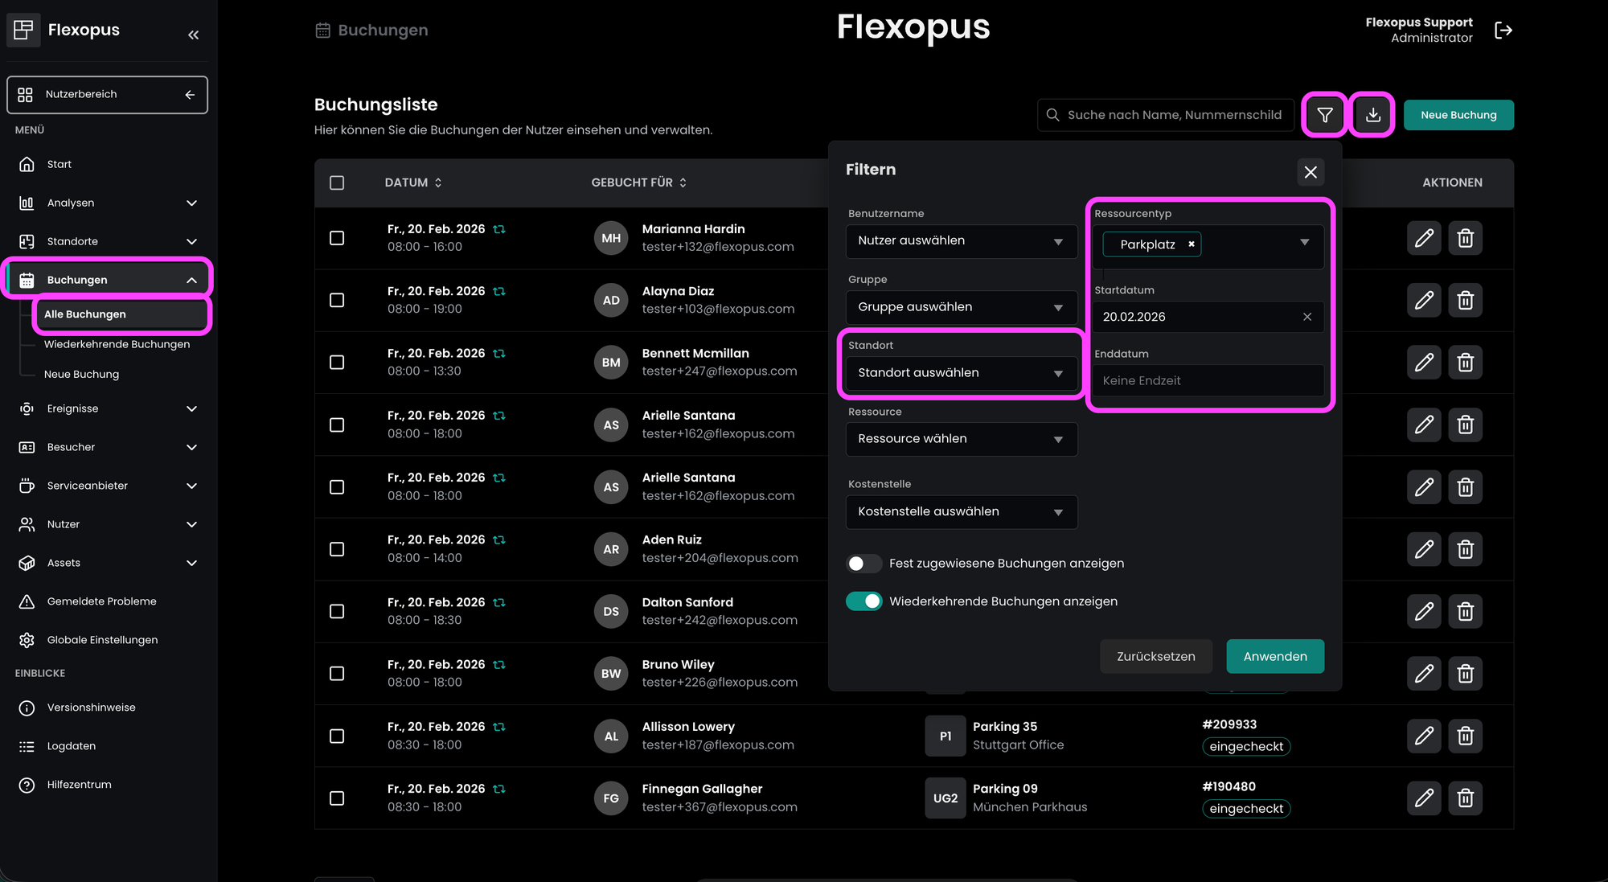Click the Anwenden button
Screen dimensions: 1608x882
1274,656
